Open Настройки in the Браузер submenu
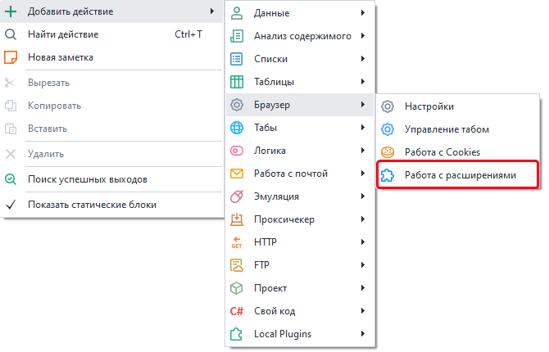Screen dimensions: 549x352 click(429, 106)
